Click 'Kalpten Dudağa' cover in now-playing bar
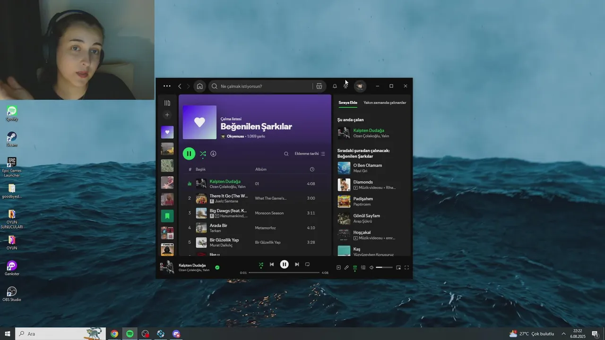 [x=167, y=267]
